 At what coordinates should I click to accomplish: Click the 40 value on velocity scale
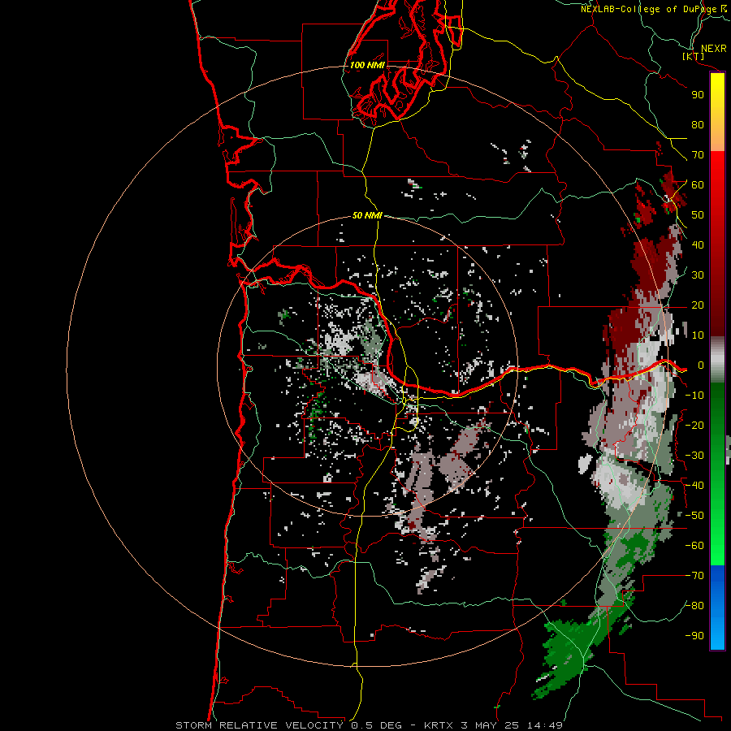698,244
